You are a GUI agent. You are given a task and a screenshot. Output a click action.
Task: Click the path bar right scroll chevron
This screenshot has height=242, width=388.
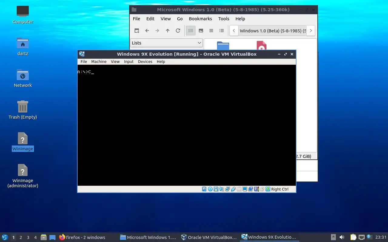tap(311, 31)
